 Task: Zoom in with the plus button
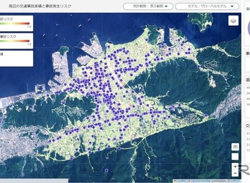point(235,167)
